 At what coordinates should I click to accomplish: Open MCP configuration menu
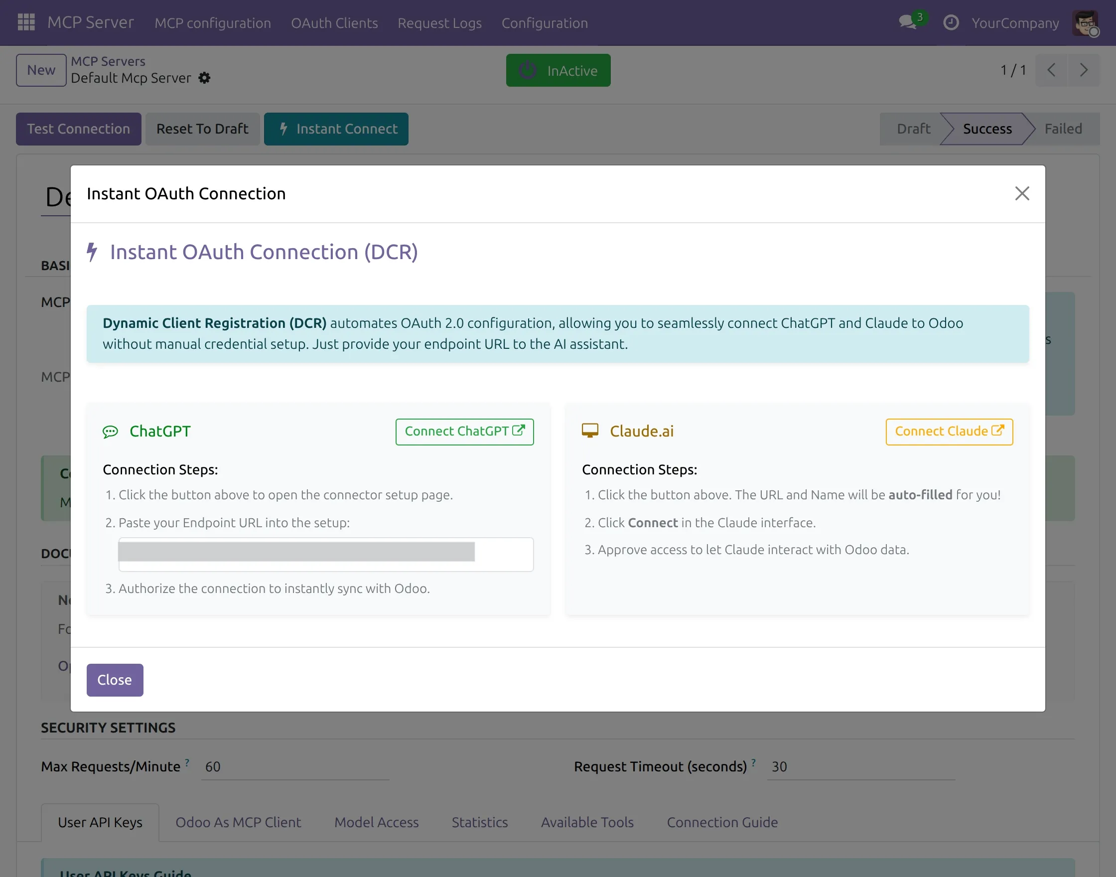pyautogui.click(x=213, y=23)
